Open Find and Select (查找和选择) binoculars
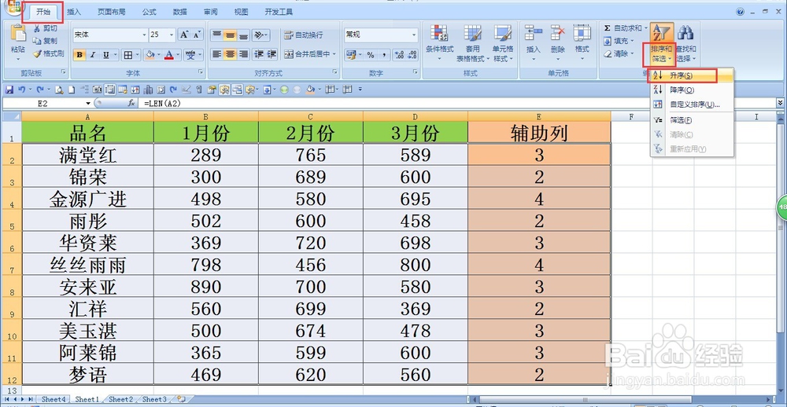 685,43
